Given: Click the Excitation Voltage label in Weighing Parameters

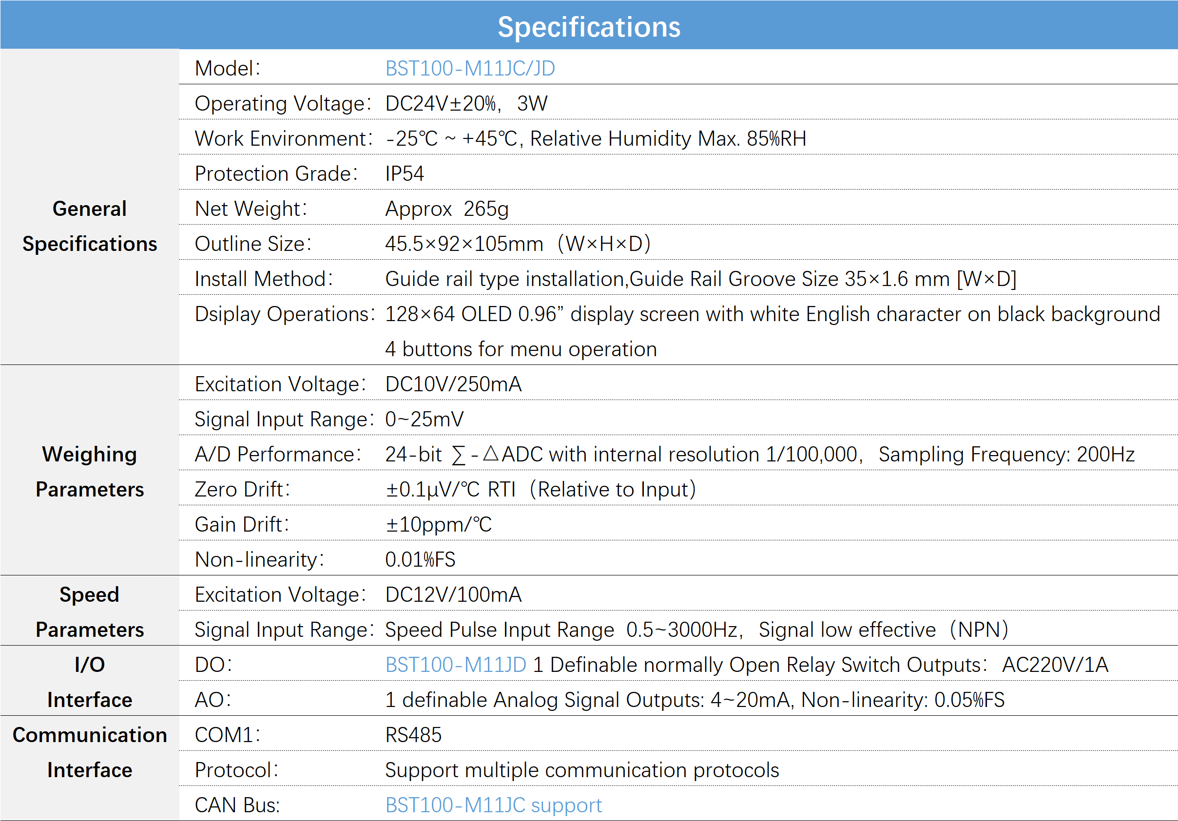Looking at the screenshot, I should (x=281, y=384).
